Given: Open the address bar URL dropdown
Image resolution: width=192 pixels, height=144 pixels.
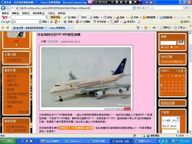Looking at the screenshot, I should point(134,8).
